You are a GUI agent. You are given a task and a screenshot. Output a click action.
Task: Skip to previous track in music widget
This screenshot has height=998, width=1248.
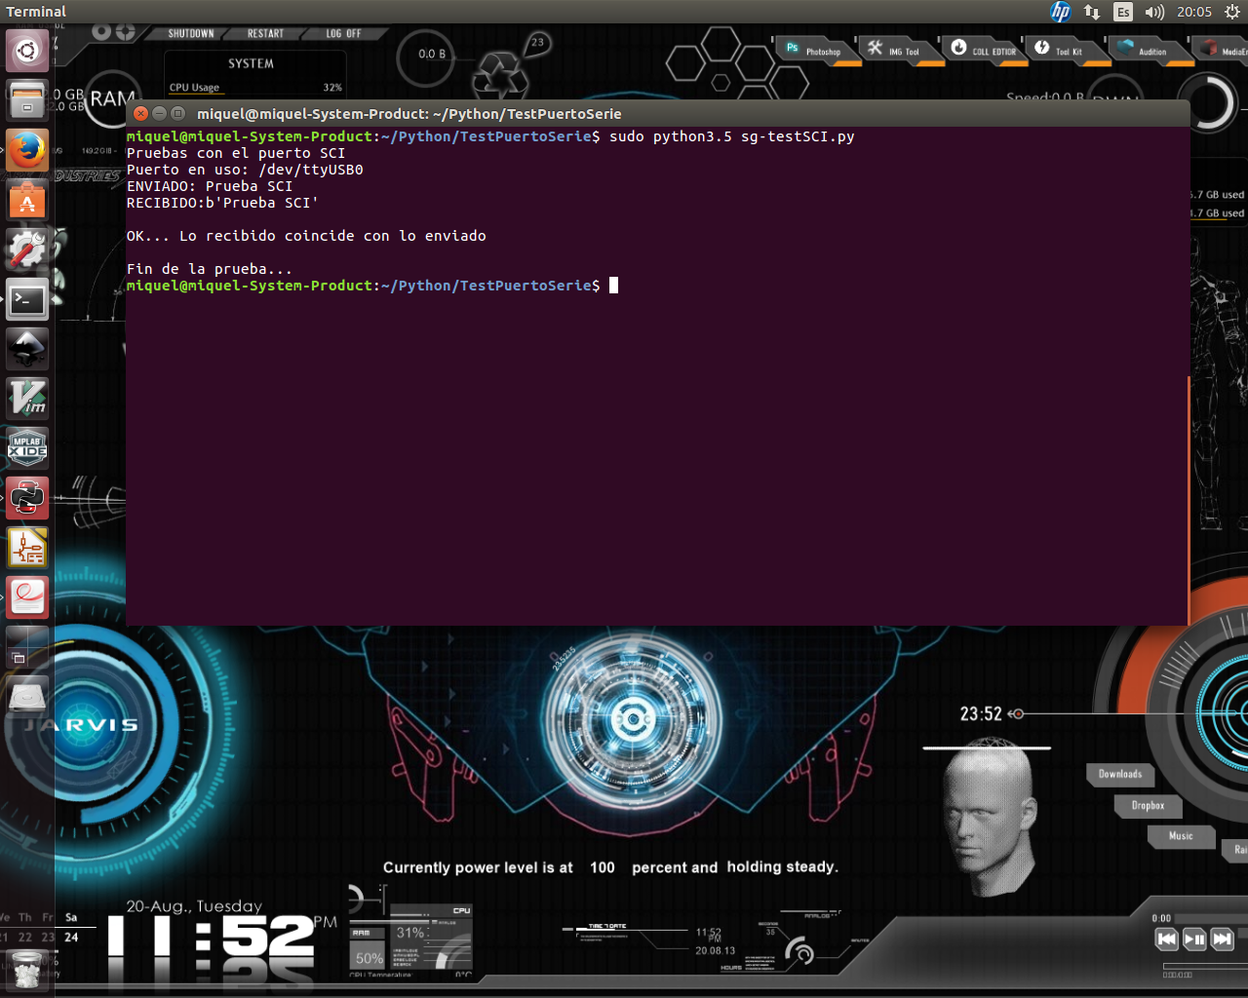click(1166, 940)
